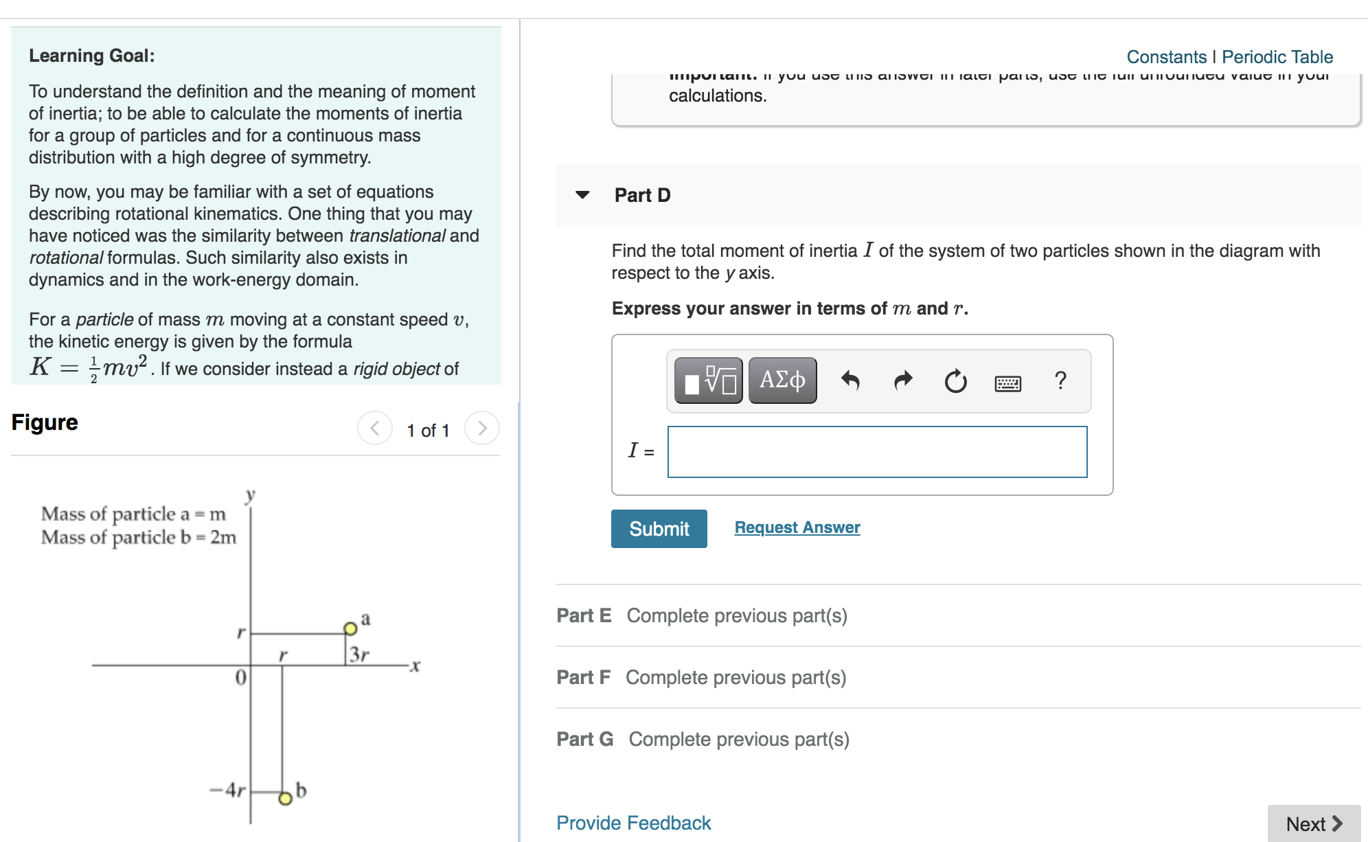The width and height of the screenshot is (1368, 842).
Task: Reset the answer with circular arrow icon
Action: pos(956,380)
